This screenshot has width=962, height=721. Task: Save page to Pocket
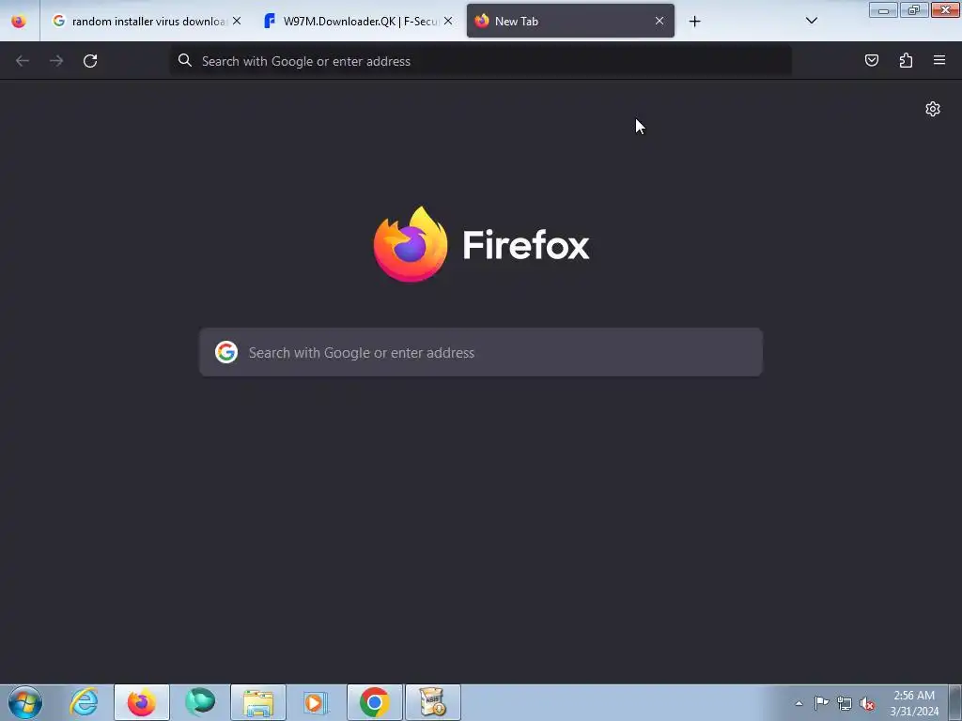point(872,60)
